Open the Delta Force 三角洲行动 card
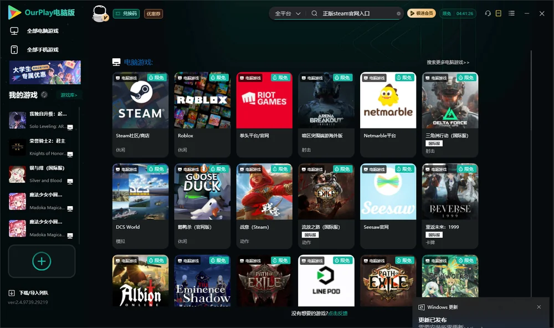The height and width of the screenshot is (328, 554). tap(450, 115)
